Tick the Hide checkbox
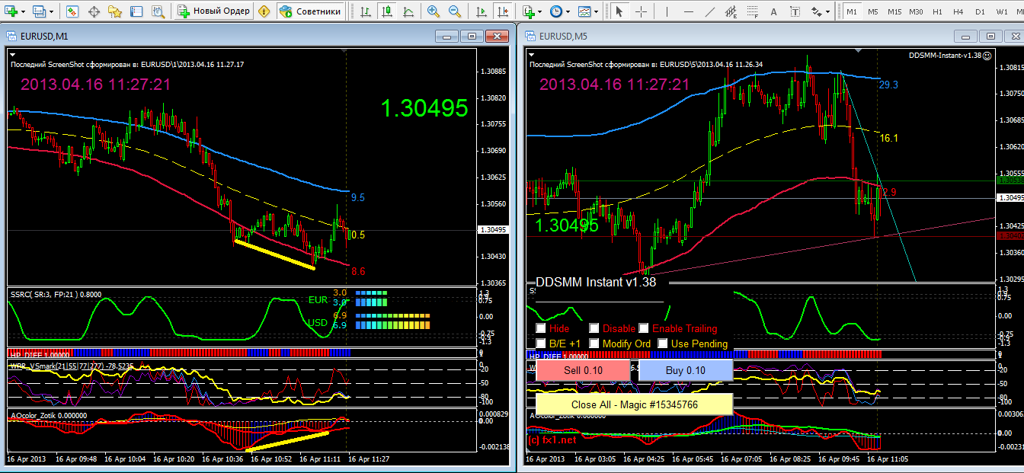This screenshot has height=473, width=1024. tap(541, 328)
